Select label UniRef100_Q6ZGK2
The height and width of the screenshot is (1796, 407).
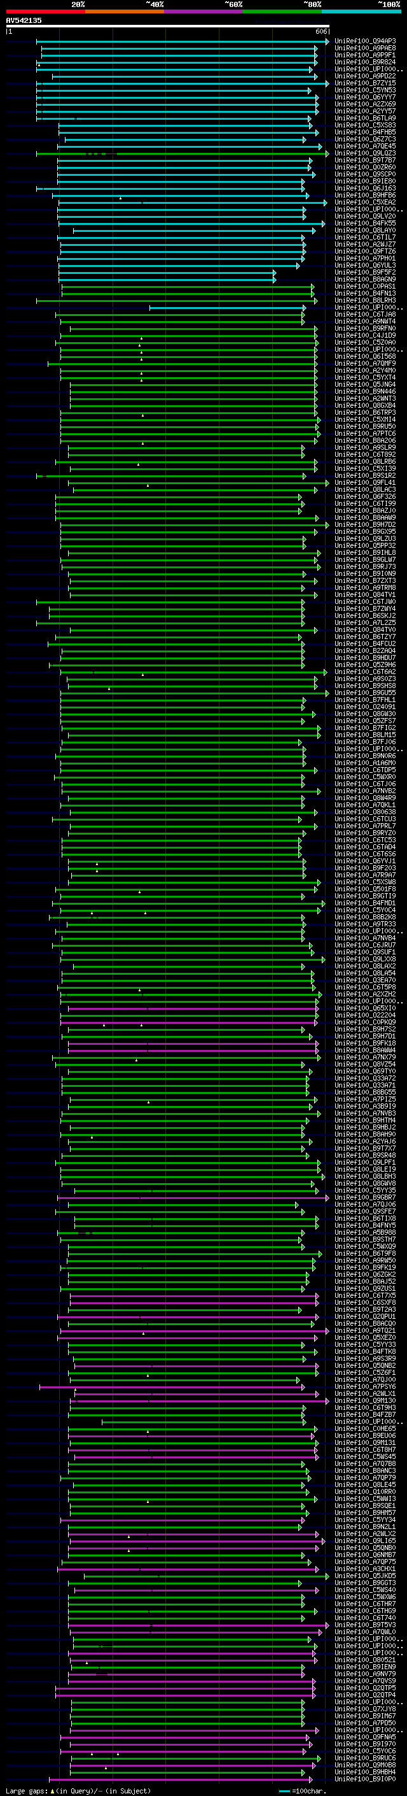365,1274
